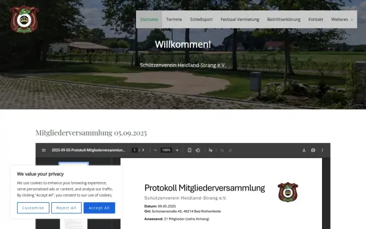Click the 'Schützenverein Heidland-Strang e.V.' hero subtitle
This screenshot has width=366, height=229.
[183, 65]
